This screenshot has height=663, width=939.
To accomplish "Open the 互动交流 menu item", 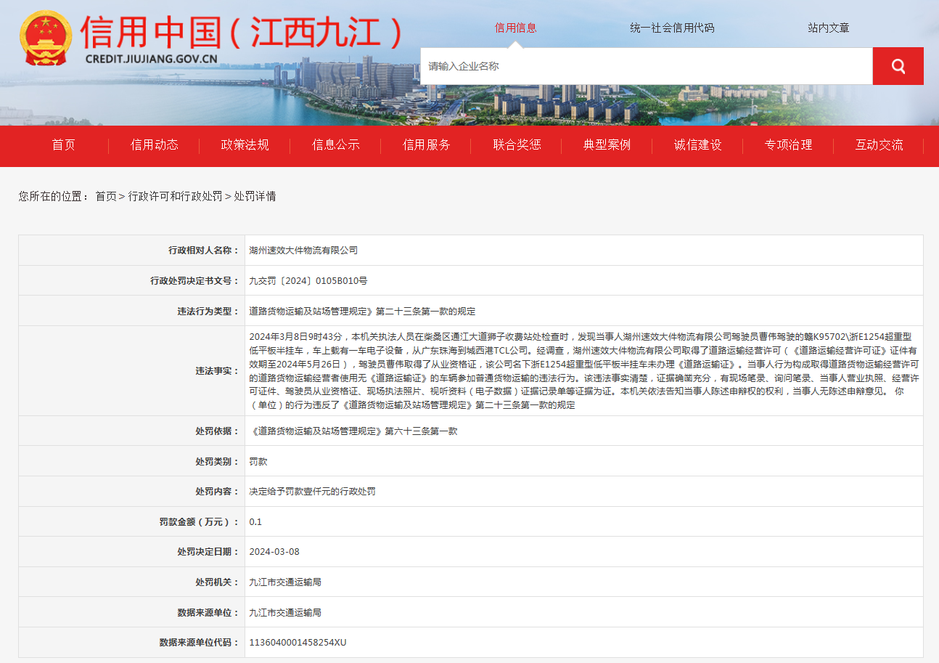I will tap(879, 145).
